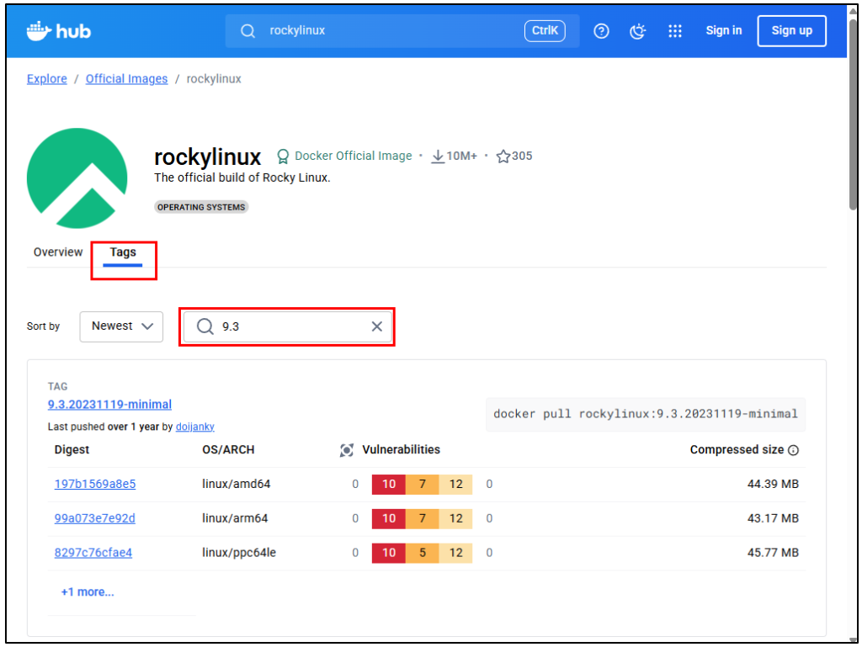Select the Tags tab
The width and height of the screenshot is (862, 647).
coord(123,252)
